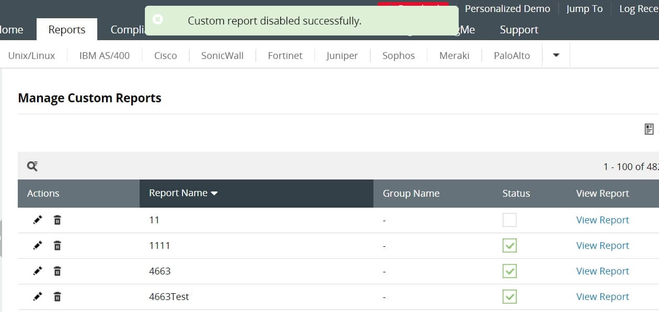The image size is (659, 312).
Task: Click the edit pencil for 4663Test
Action: pyautogui.click(x=38, y=297)
